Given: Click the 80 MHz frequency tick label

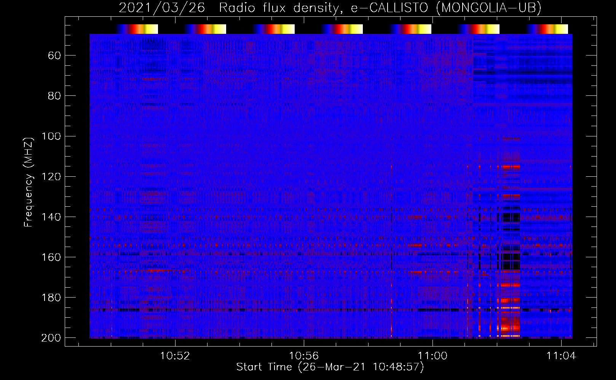Looking at the screenshot, I should [54, 96].
